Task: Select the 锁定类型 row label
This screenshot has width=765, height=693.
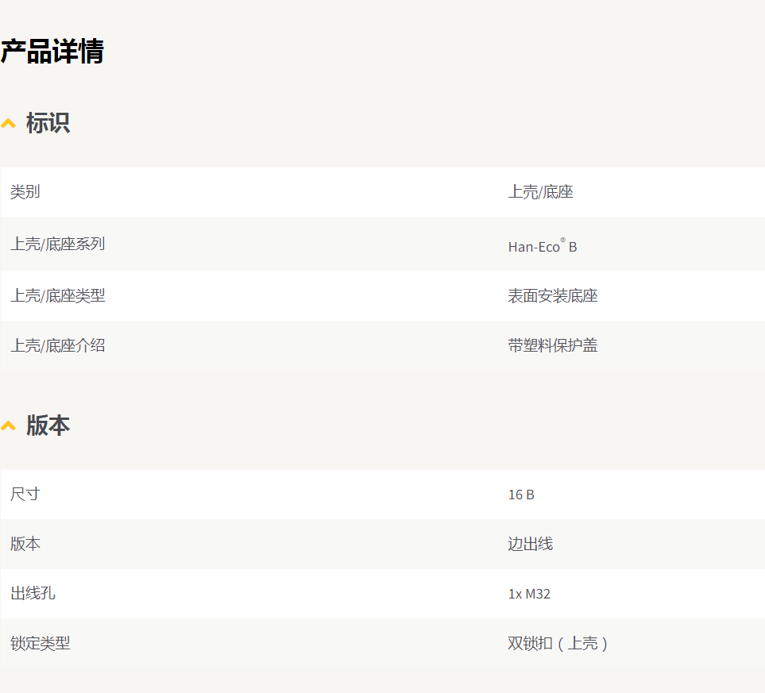Action: click(40, 643)
